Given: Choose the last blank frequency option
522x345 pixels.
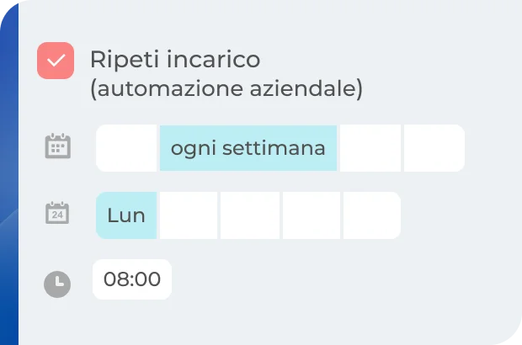Looking at the screenshot, I should [x=434, y=148].
